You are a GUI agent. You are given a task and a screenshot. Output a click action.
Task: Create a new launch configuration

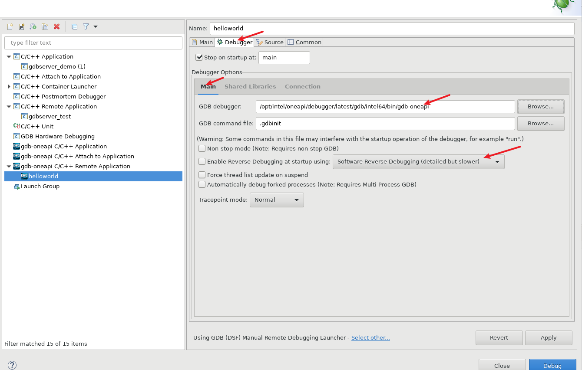pyautogui.click(x=10, y=26)
